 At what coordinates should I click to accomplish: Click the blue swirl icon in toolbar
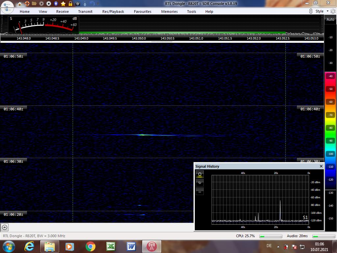[x=92, y=4]
